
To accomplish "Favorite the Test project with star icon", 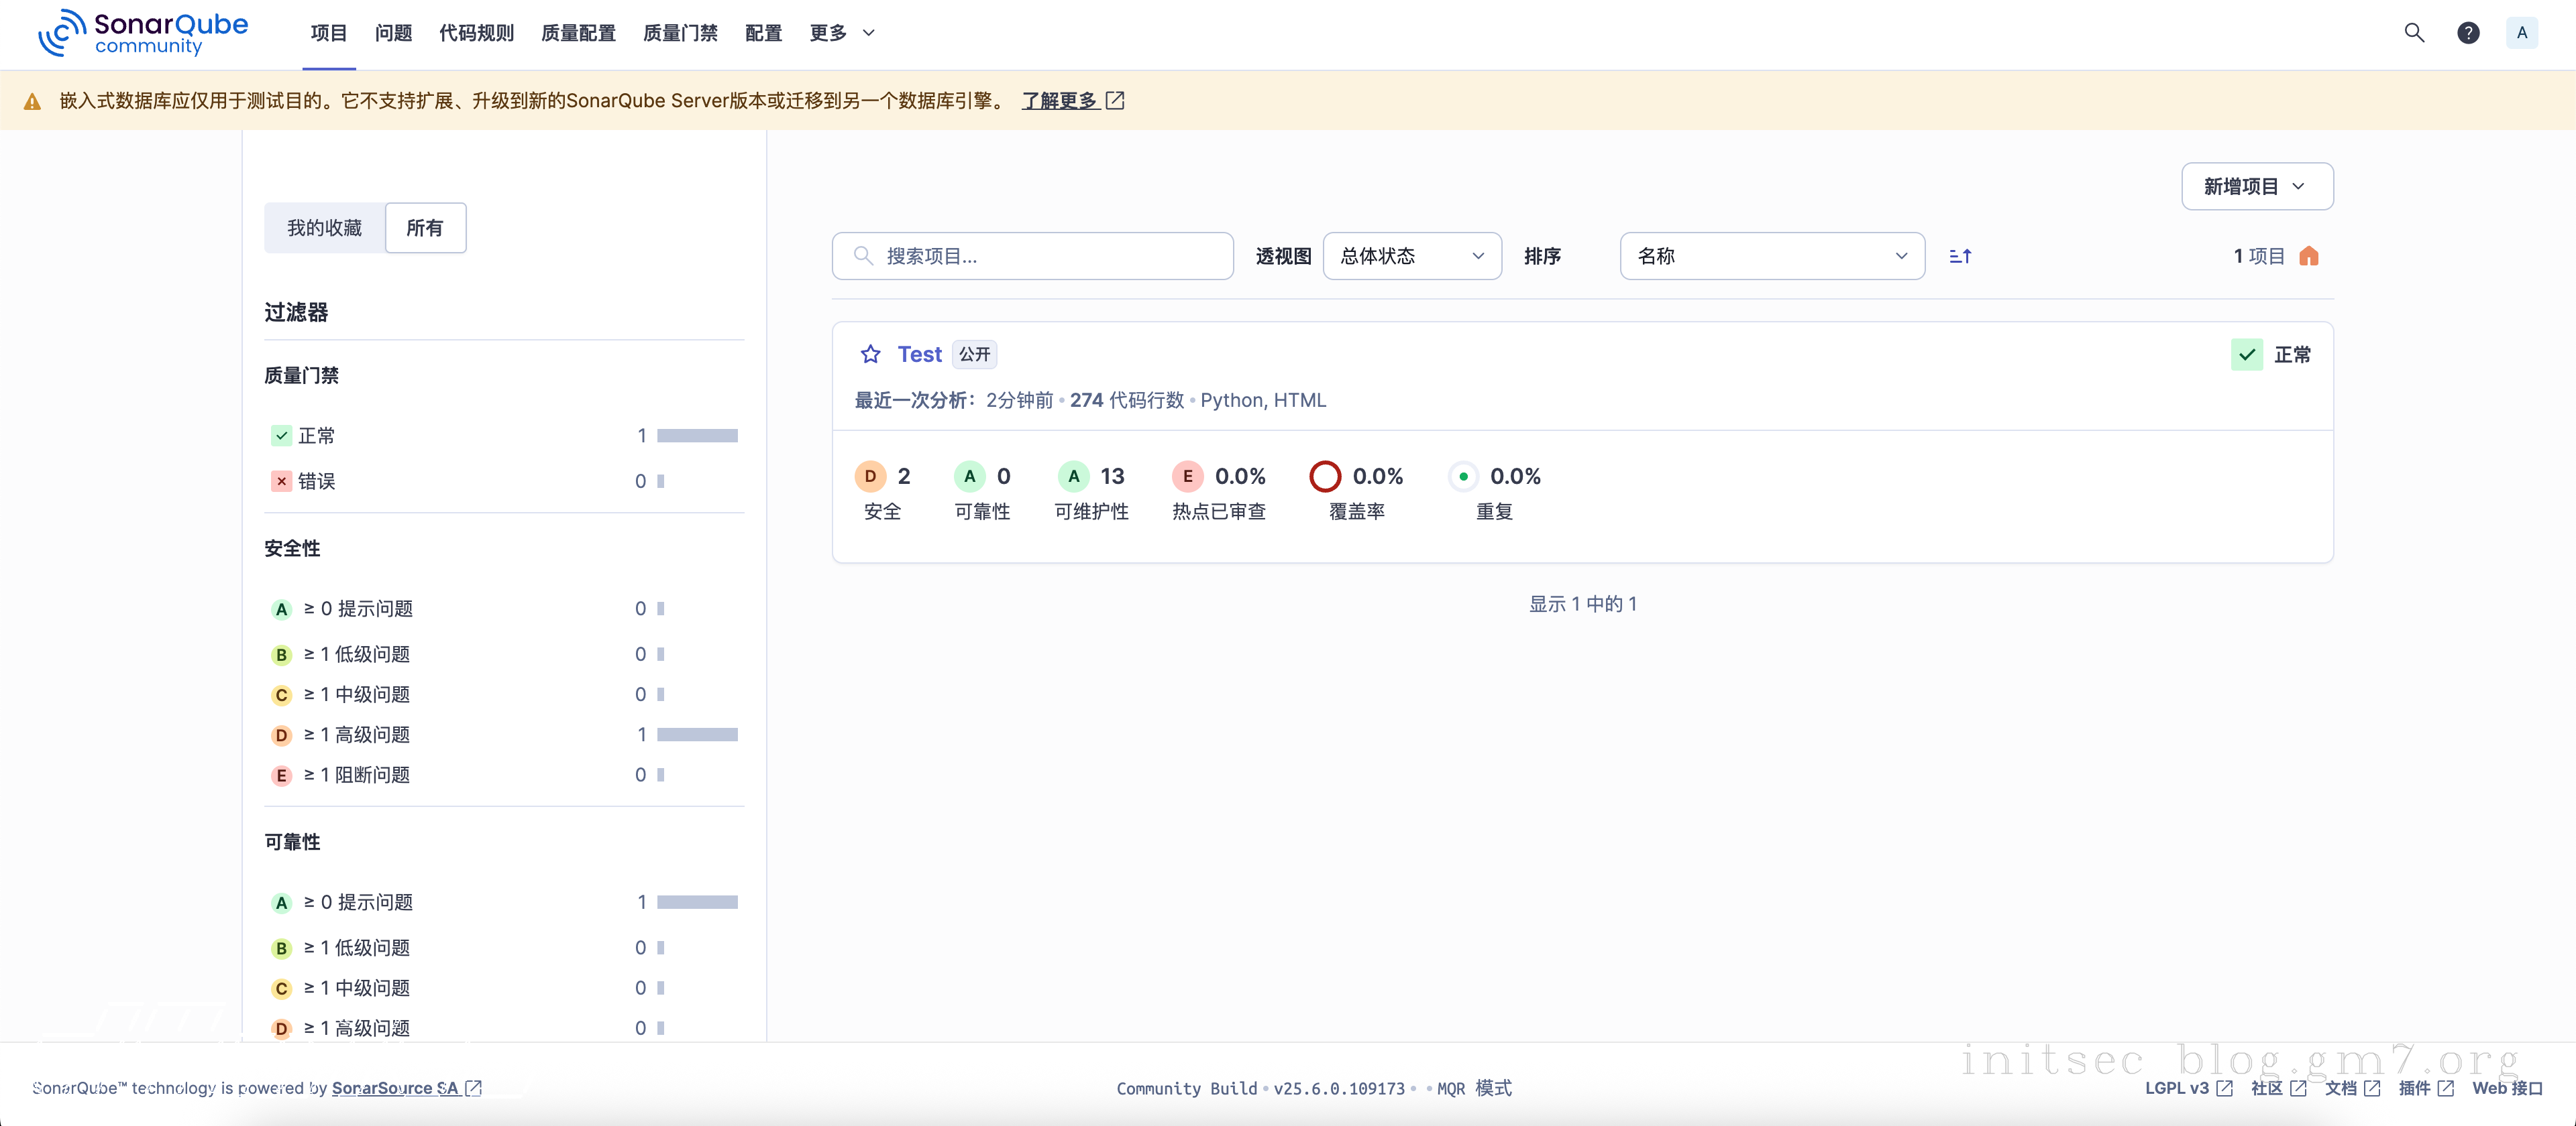I will (870, 355).
